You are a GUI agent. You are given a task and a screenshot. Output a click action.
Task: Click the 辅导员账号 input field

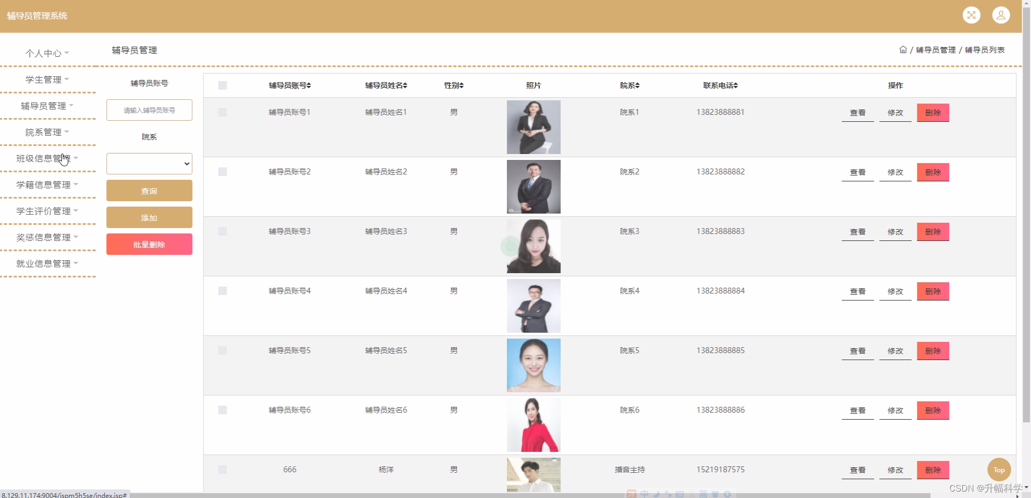click(149, 110)
